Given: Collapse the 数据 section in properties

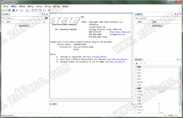Looking at the screenshot, I should tap(136, 88).
